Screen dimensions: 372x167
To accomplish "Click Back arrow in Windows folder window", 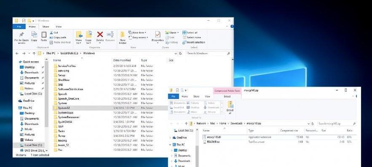I will (17, 53).
